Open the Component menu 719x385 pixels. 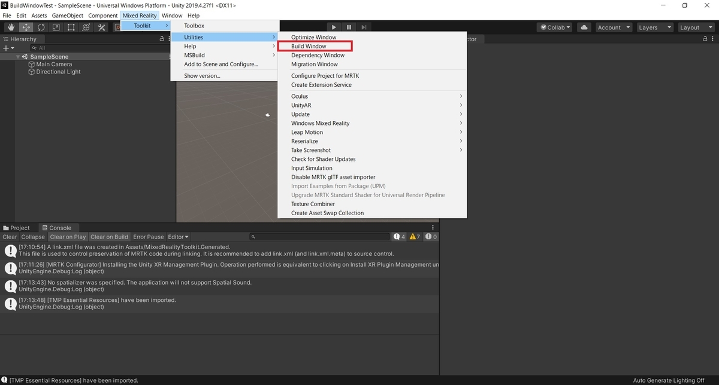[103, 16]
